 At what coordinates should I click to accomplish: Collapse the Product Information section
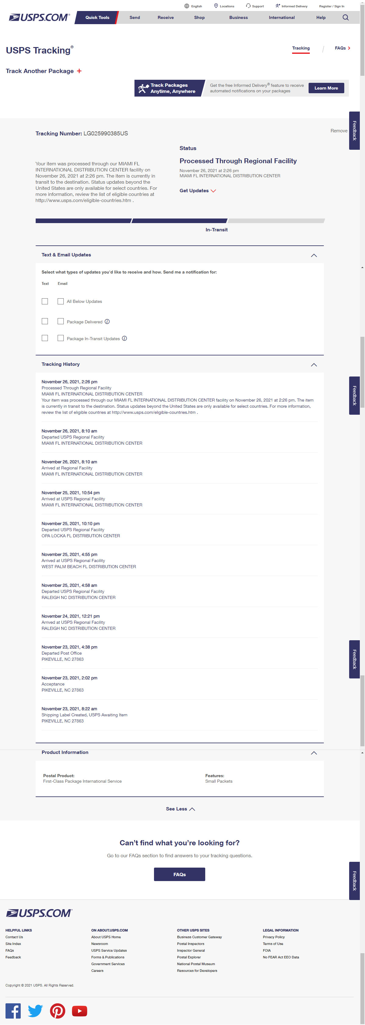[313, 752]
